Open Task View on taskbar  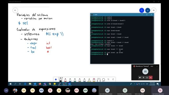point(20,84)
